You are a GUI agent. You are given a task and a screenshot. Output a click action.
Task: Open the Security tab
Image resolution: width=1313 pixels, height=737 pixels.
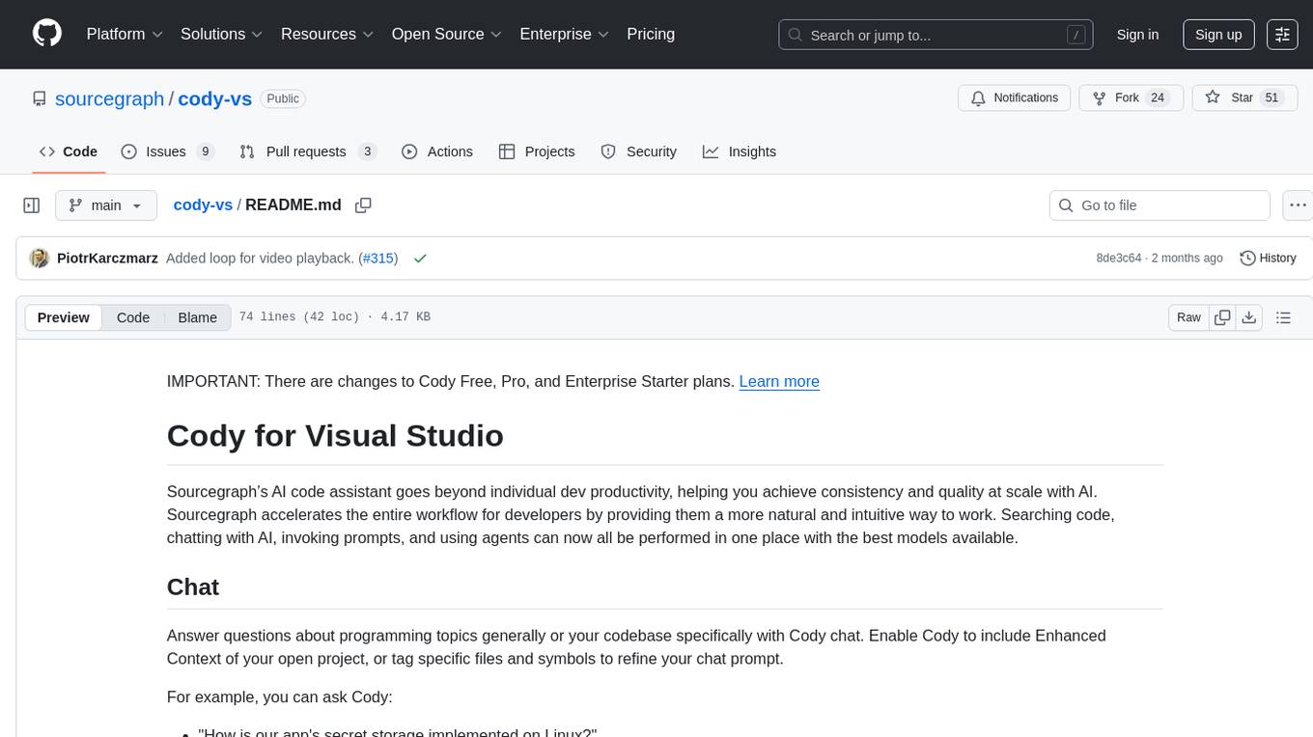pyautogui.click(x=639, y=151)
